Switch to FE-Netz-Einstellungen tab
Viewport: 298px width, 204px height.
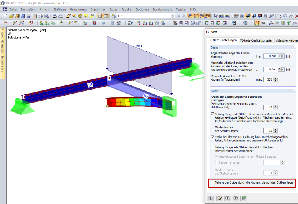tap(223, 40)
